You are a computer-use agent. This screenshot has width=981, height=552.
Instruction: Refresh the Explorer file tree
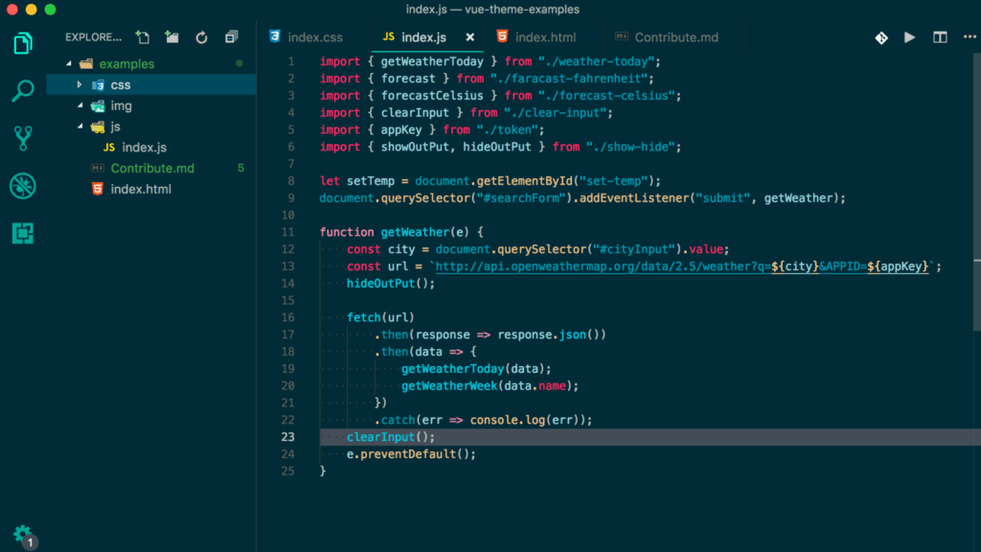coord(201,37)
